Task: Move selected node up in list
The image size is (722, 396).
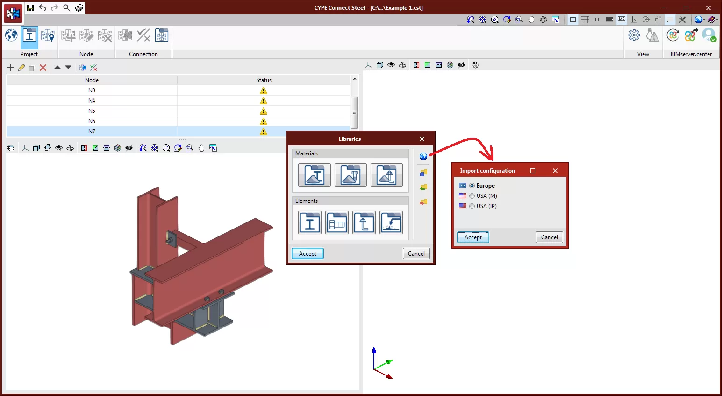Action: coord(57,68)
